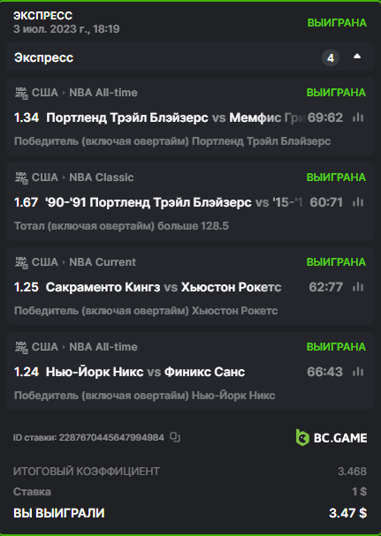381x536 pixels.
Task: Click the 4 selections count badge
Action: [x=331, y=57]
